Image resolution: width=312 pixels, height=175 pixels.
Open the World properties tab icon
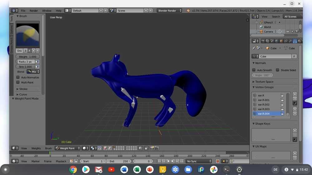pyautogui.click(x=276, y=41)
